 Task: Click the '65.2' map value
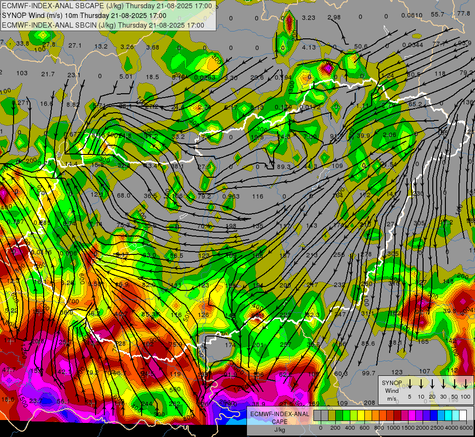point(415,104)
